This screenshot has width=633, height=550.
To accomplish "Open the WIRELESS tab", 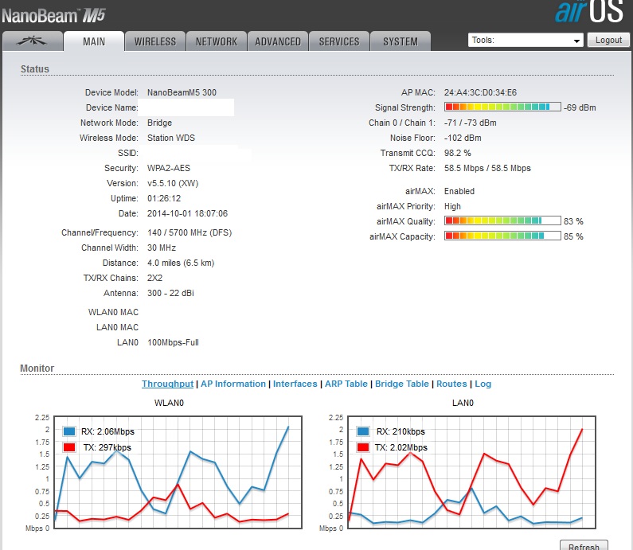I will pos(155,41).
